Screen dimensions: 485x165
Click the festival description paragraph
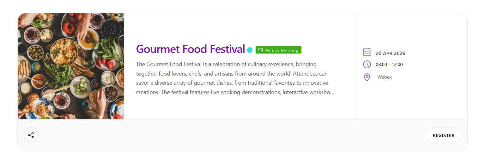click(235, 78)
